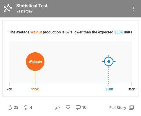
Task: Open the Full Story link
Action: coord(118,108)
